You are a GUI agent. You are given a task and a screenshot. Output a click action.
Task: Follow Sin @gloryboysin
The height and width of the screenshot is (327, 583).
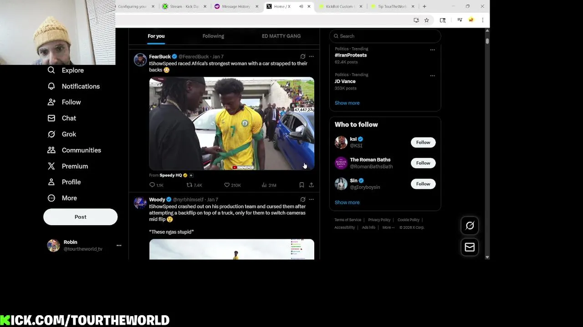point(423,184)
